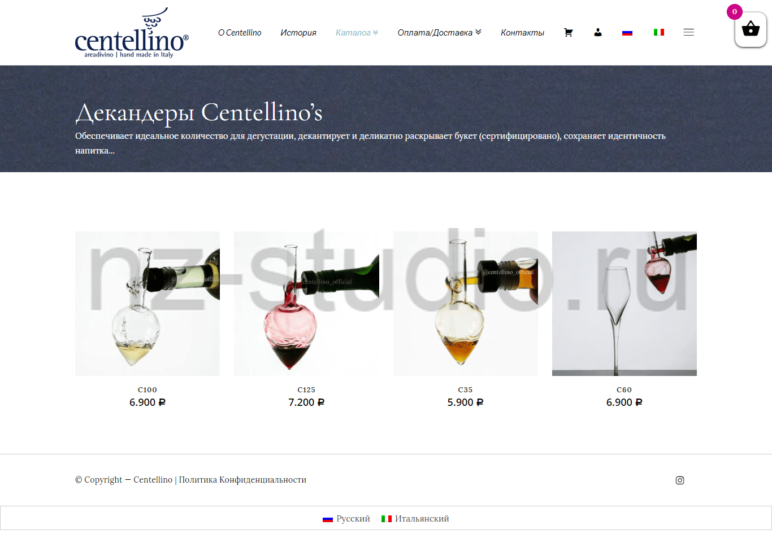Click the Centellino logo

pos(132,33)
